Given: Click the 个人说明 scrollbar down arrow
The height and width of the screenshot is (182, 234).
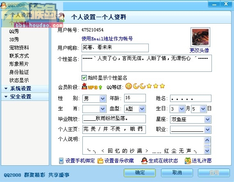Looking at the screenshot, I should tap(207, 151).
